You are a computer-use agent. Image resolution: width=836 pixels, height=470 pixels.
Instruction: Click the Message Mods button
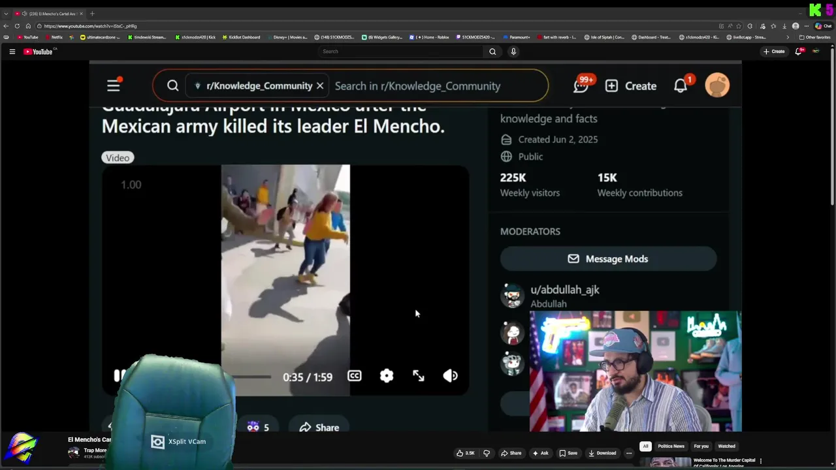point(608,258)
